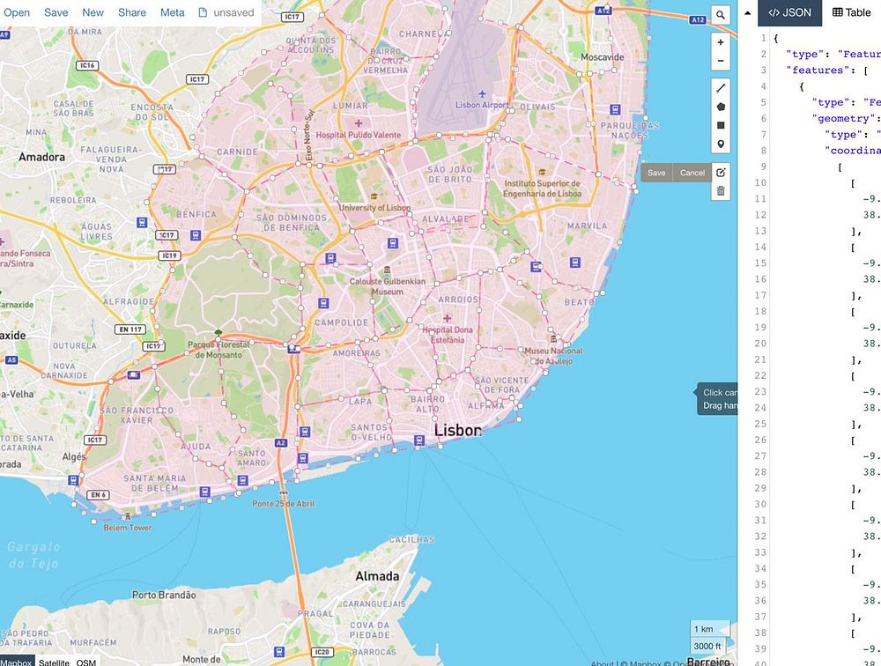Click line number 1 in the JSON gutter
Screen dimensions: 881x666
pos(763,38)
